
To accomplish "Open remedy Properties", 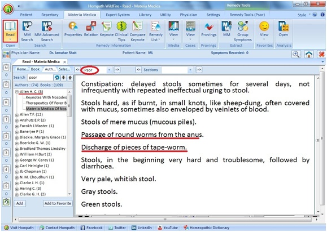I will (73, 29).
